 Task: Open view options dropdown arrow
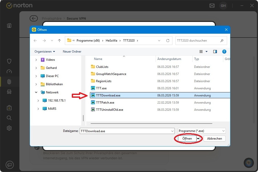pyautogui.click(x=206, y=52)
